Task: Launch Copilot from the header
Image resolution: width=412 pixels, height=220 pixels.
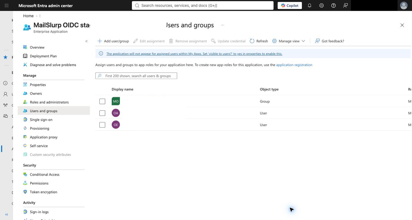Action: 290,5
